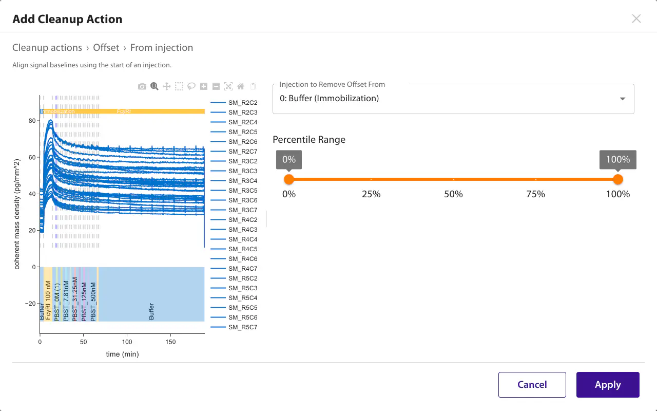Screen dimensions: 657x411
Task: Click the PBST_7.81nM injection band
Action: tap(66, 294)
